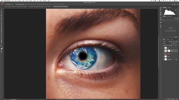Select the Path Selection tool
179x100 pixels.
pyautogui.click(x=1, y=37)
